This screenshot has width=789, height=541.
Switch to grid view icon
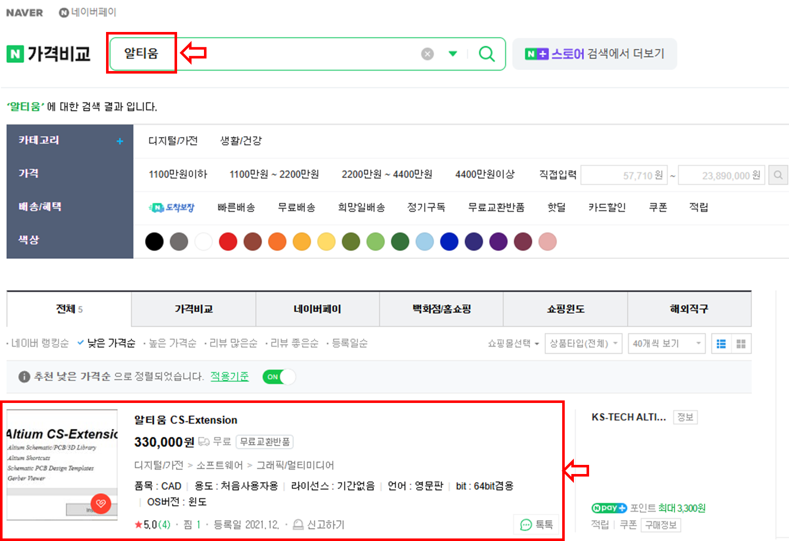click(x=741, y=344)
